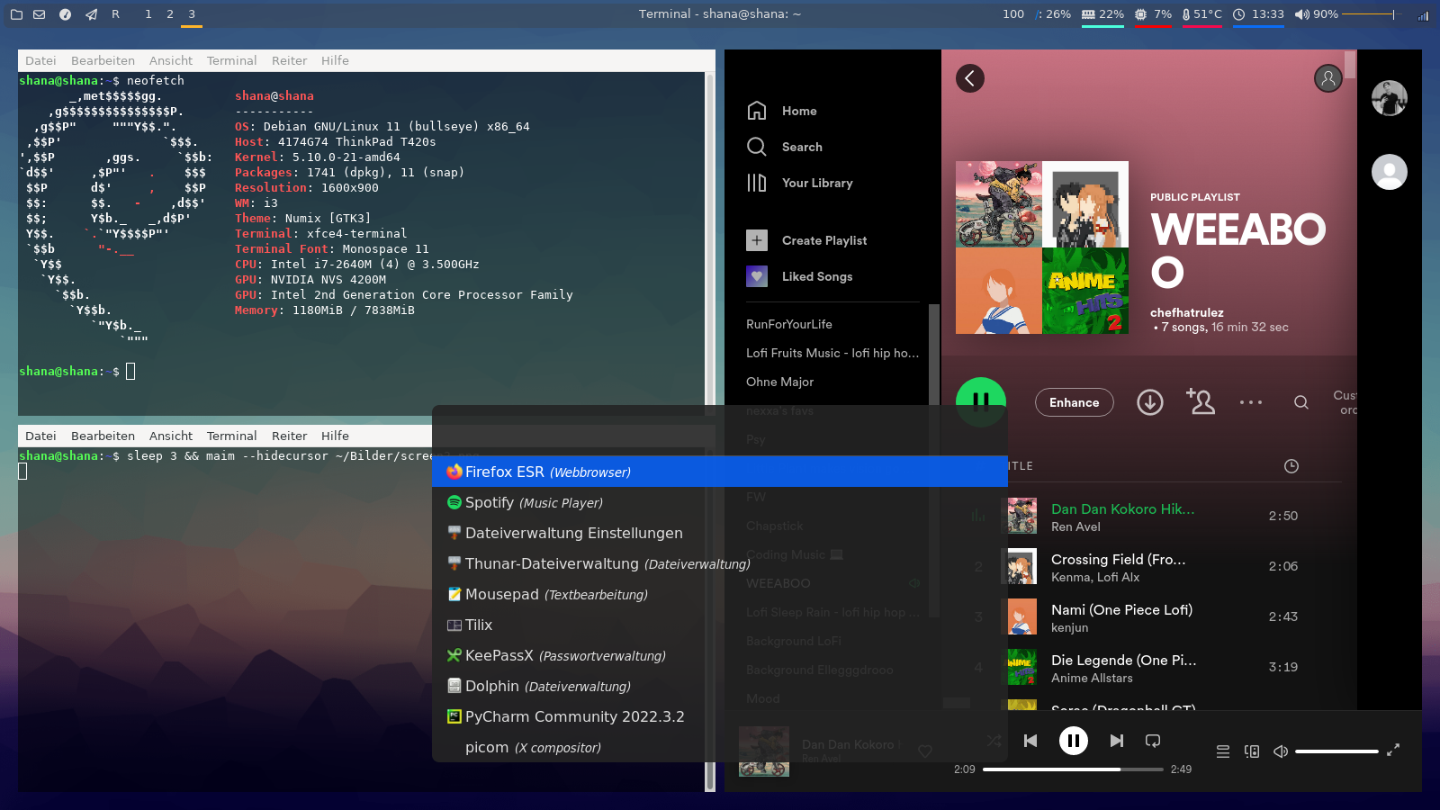Open Ansicht menu in upper terminal
Image resolution: width=1440 pixels, height=810 pixels.
click(x=171, y=60)
